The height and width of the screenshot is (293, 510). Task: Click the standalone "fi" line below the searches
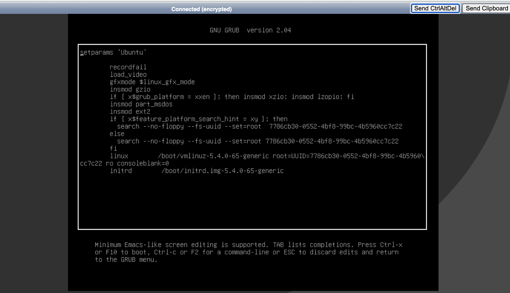113,149
